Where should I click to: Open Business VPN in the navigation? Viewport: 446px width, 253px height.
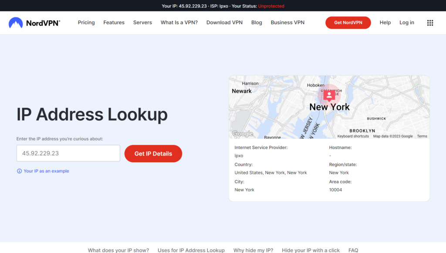click(x=287, y=23)
